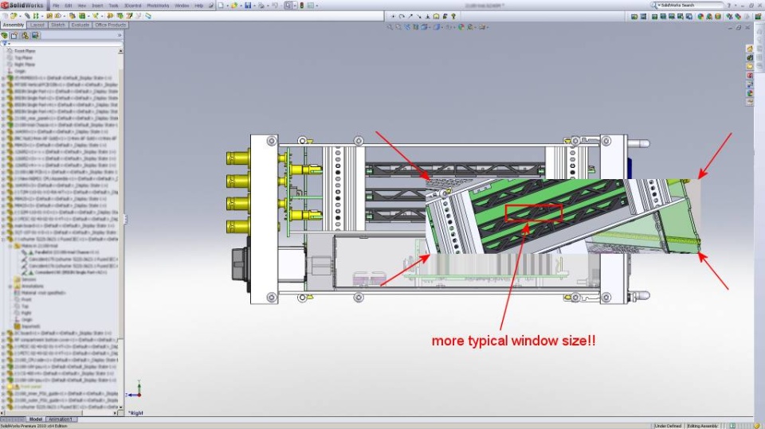765x429 pixels.
Task: Show the ConfigurationManager tab
Action: 25,36
